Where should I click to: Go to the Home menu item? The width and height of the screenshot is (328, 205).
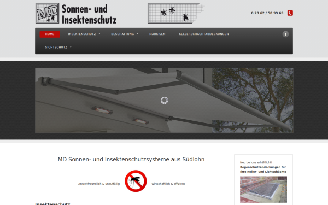(x=50, y=34)
